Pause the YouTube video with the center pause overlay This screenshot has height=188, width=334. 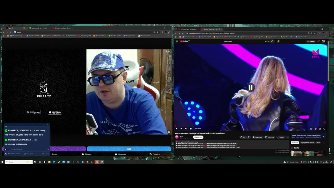pyautogui.click(x=250, y=88)
